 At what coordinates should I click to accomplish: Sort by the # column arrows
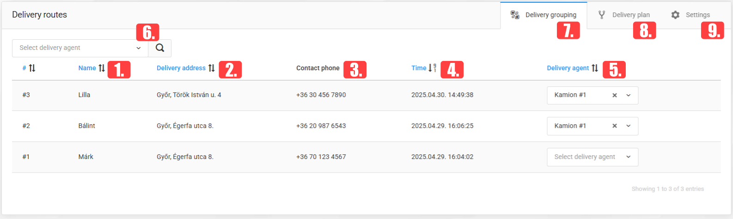tap(32, 68)
